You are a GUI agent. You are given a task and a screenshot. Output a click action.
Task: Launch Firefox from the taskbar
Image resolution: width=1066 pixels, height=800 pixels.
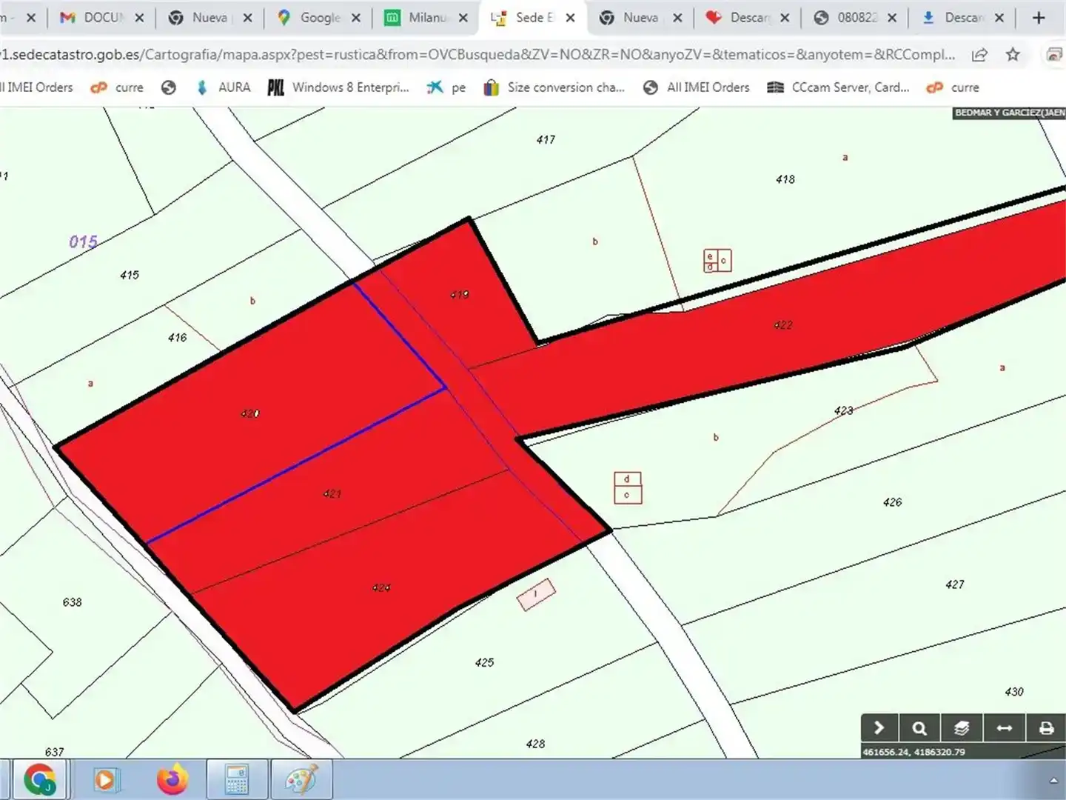[172, 780]
